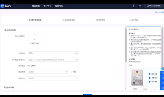Open 精选联盟 in the top navigation
164x97 pixels.
tap(36, 6)
